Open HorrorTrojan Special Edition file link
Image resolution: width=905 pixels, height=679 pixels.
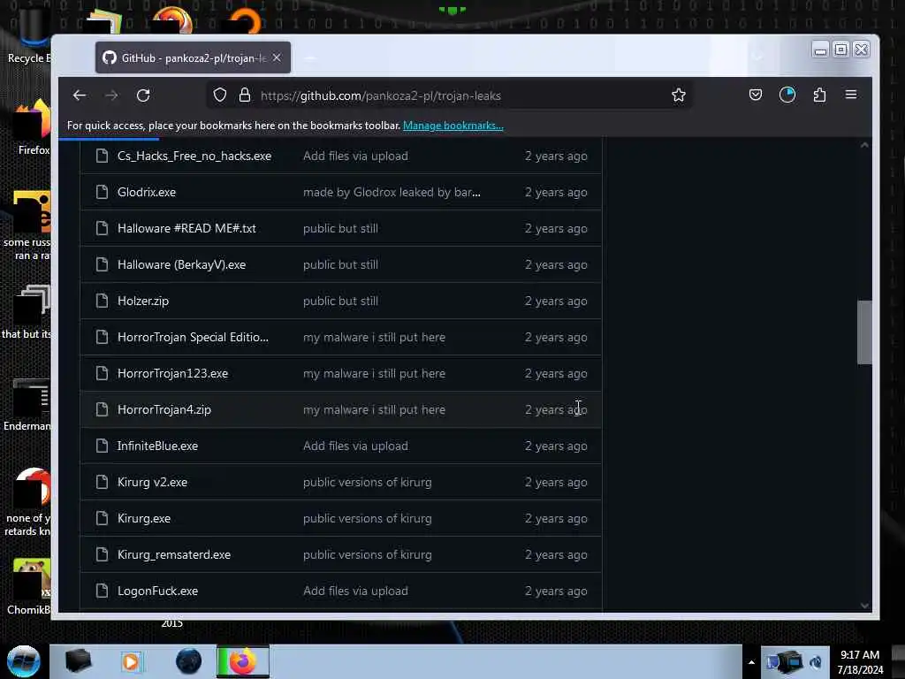click(193, 337)
